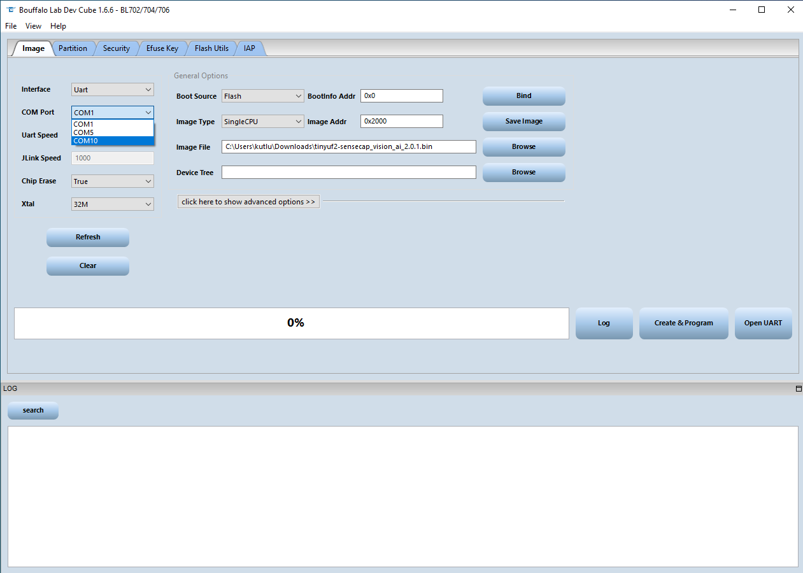Browse for the Device Tree file

[523, 172]
